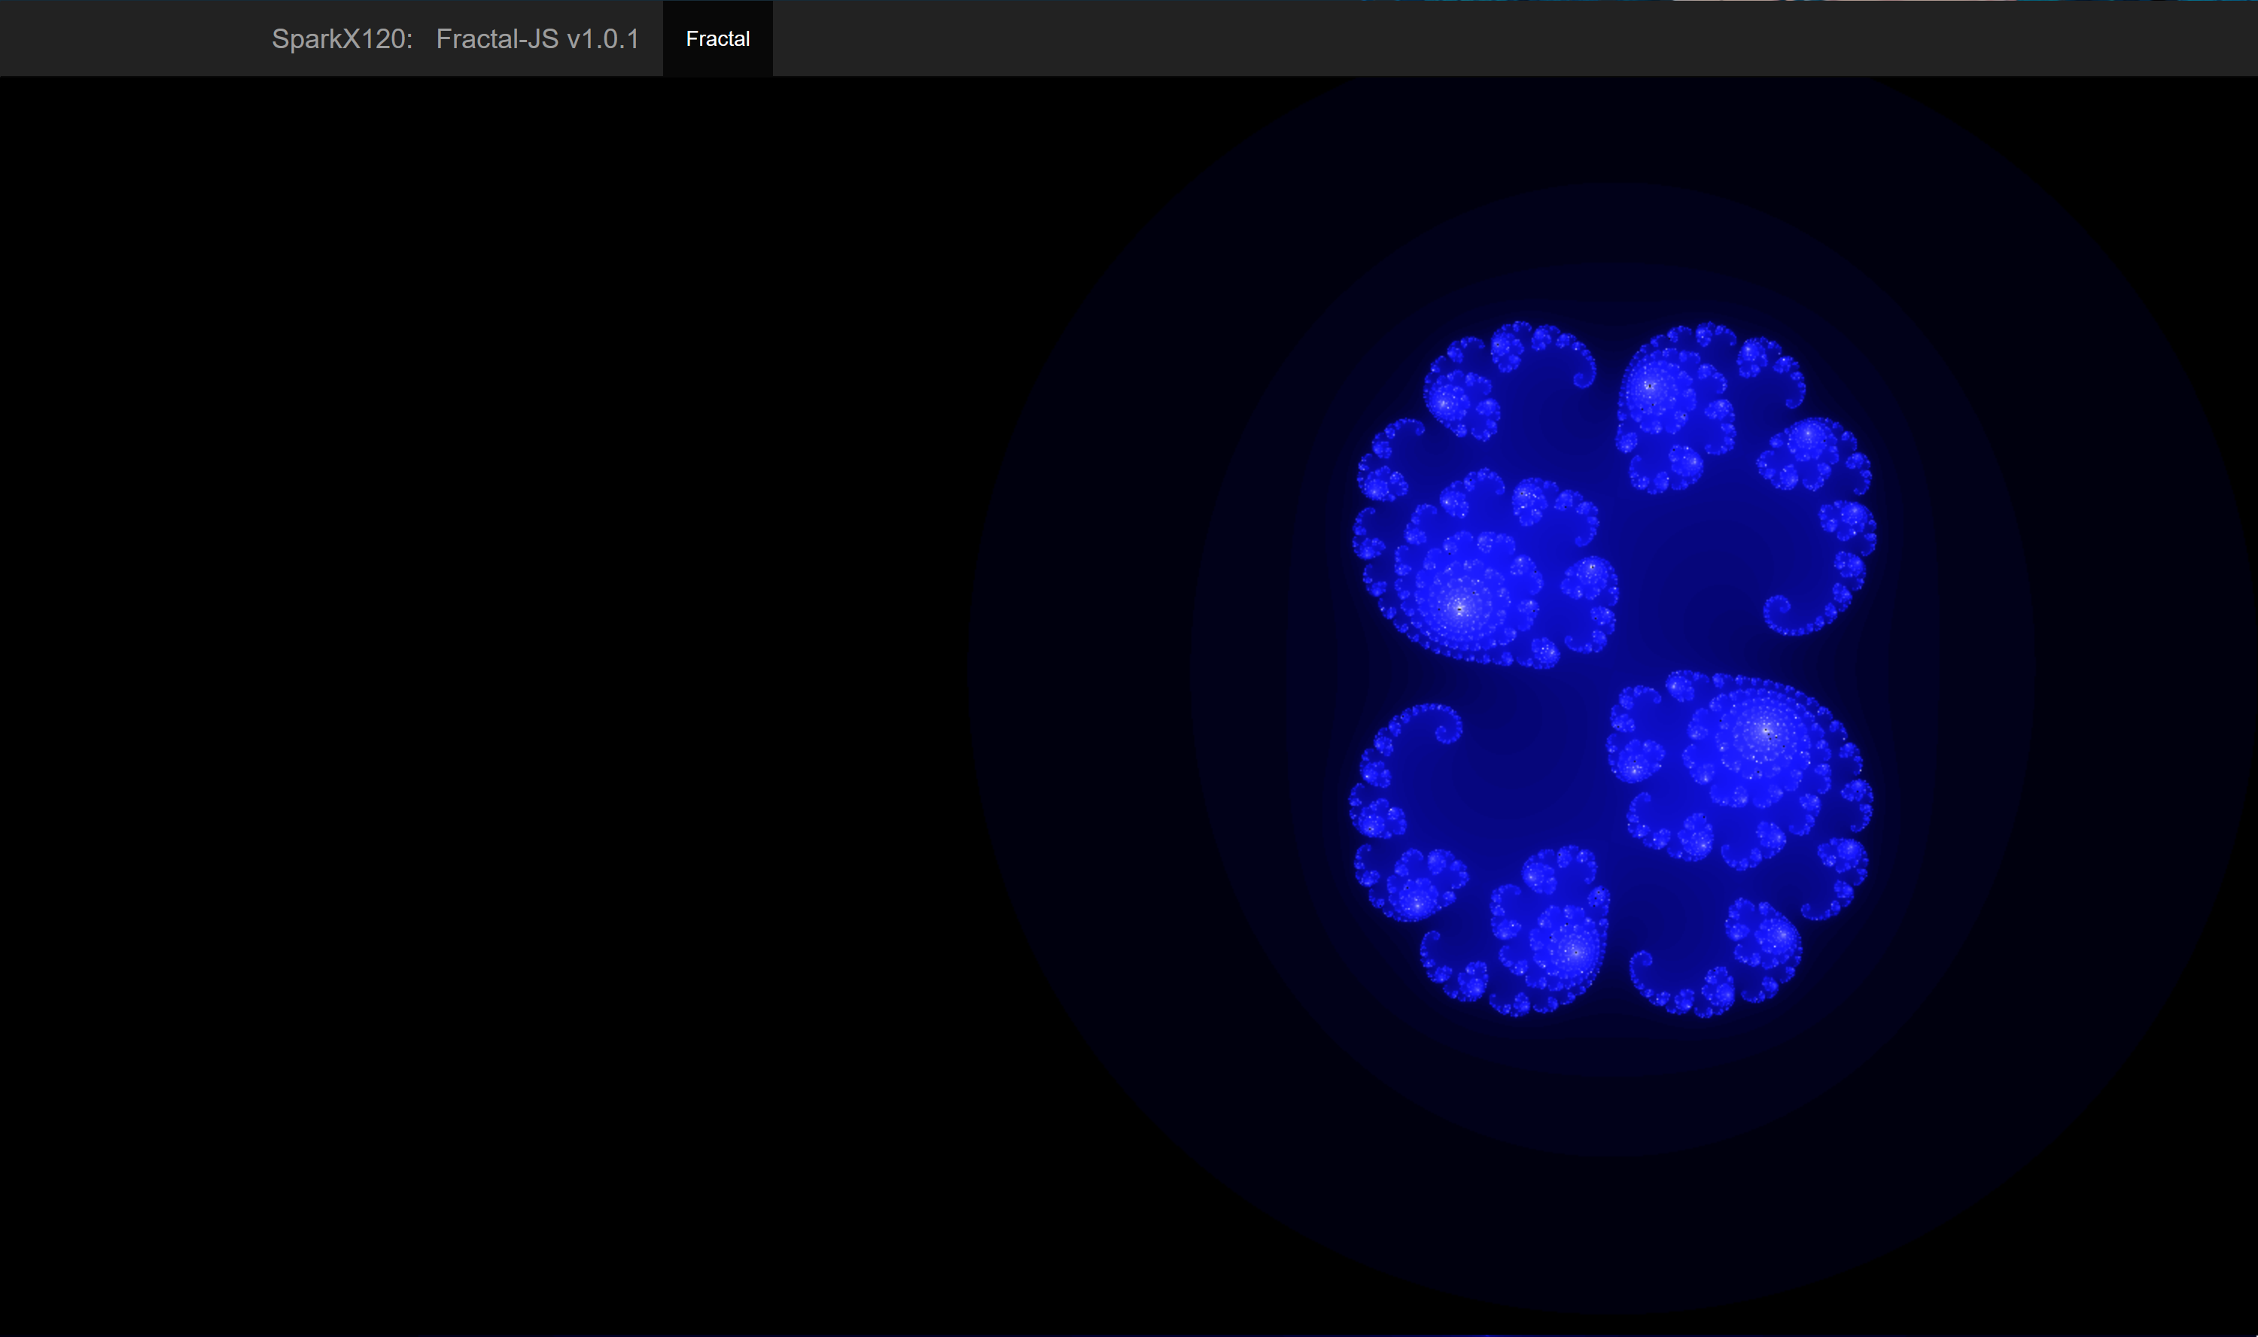The image size is (2258, 1337).
Task: Click the largest bright spiral center on the left lobe
Action: (x=1459, y=608)
